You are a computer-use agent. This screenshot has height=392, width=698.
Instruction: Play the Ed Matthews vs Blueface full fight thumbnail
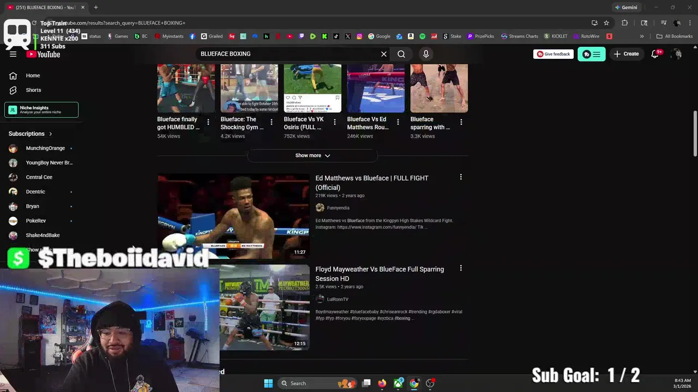click(x=233, y=216)
